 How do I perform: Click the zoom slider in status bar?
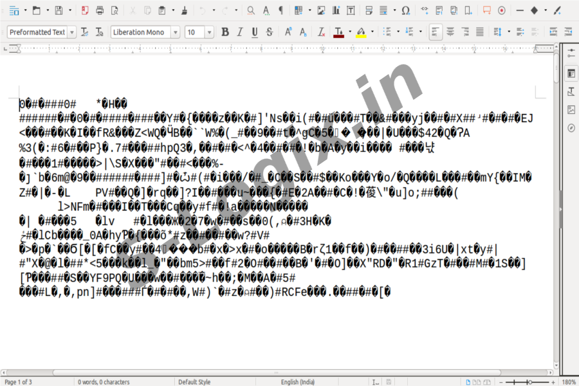point(529,381)
